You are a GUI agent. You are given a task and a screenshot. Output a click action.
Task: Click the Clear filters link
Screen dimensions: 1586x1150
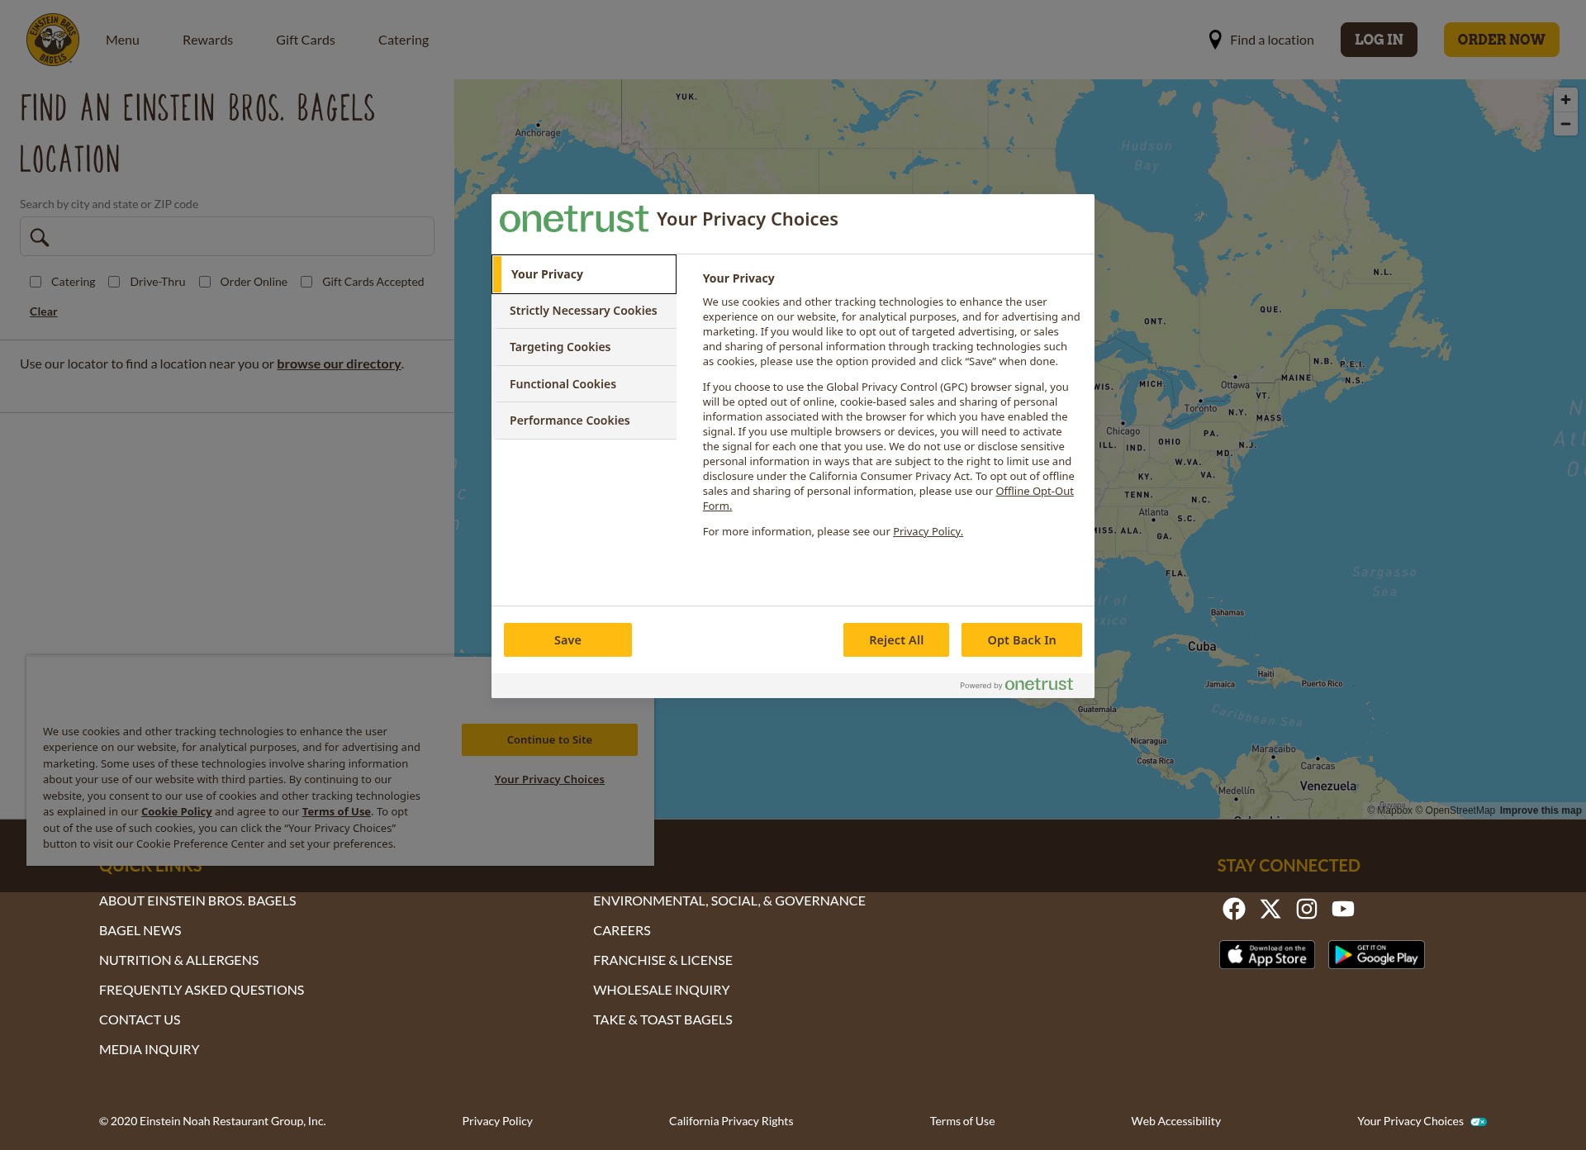click(x=44, y=311)
